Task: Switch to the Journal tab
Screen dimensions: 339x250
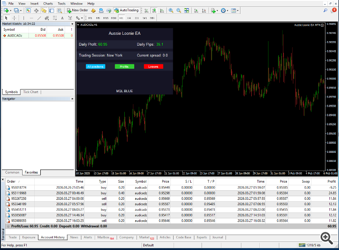Action: click(x=217, y=237)
